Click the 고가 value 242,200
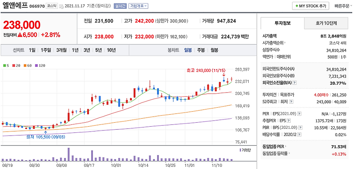354x169 pixels. click(144, 21)
